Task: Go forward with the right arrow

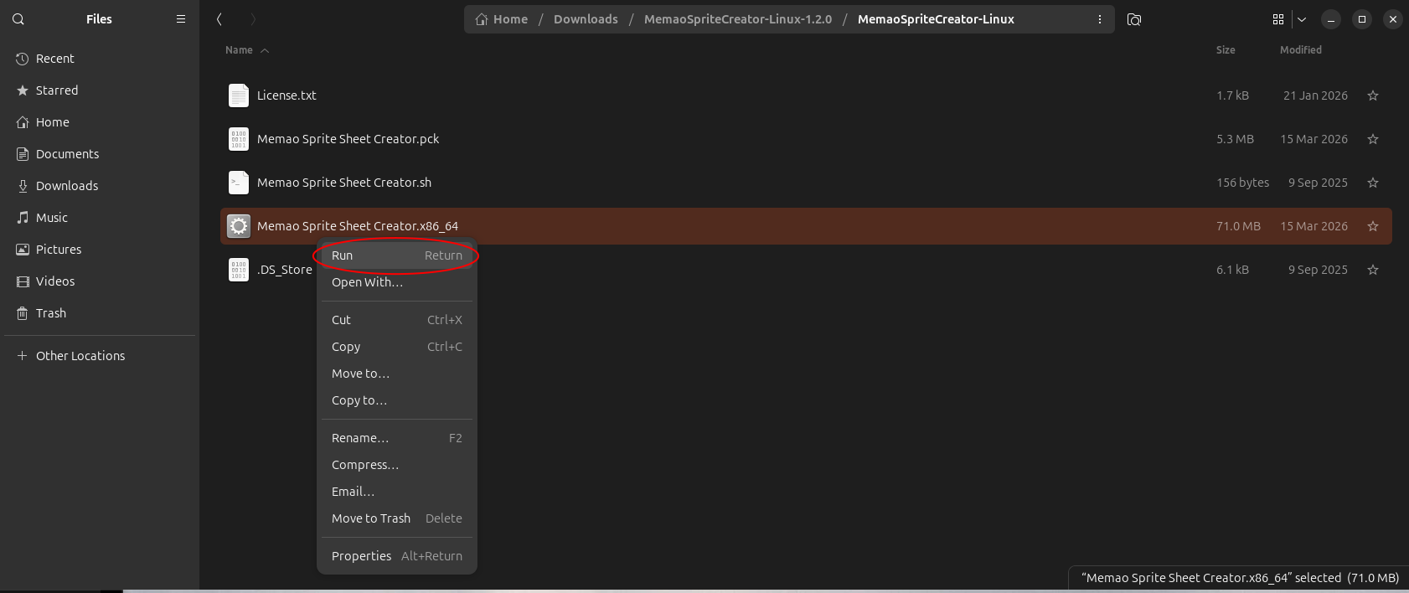Action: click(x=253, y=19)
